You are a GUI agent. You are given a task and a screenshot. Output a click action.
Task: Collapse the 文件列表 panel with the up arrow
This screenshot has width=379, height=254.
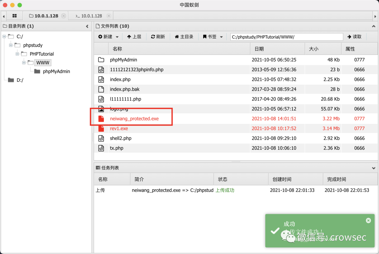374,26
